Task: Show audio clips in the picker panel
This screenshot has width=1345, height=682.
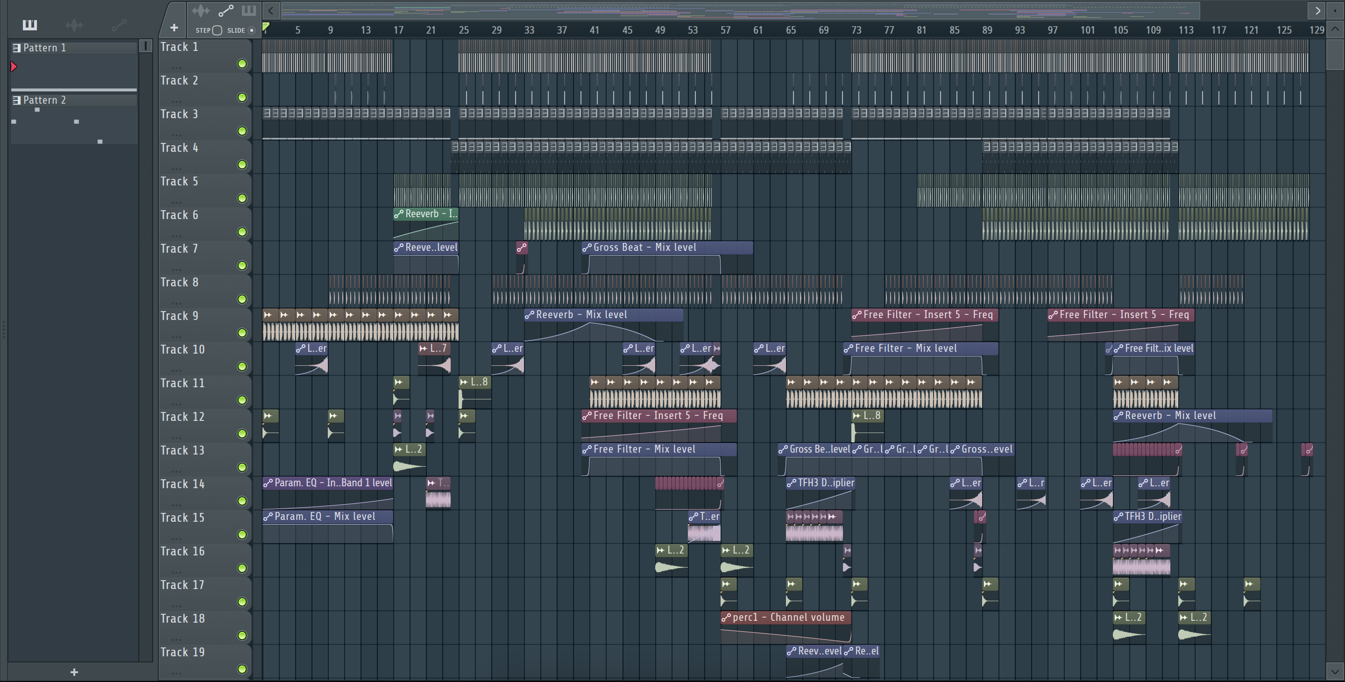Action: click(74, 25)
